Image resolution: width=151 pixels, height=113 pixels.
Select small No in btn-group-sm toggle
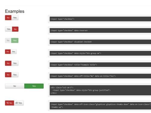coord(8,52)
